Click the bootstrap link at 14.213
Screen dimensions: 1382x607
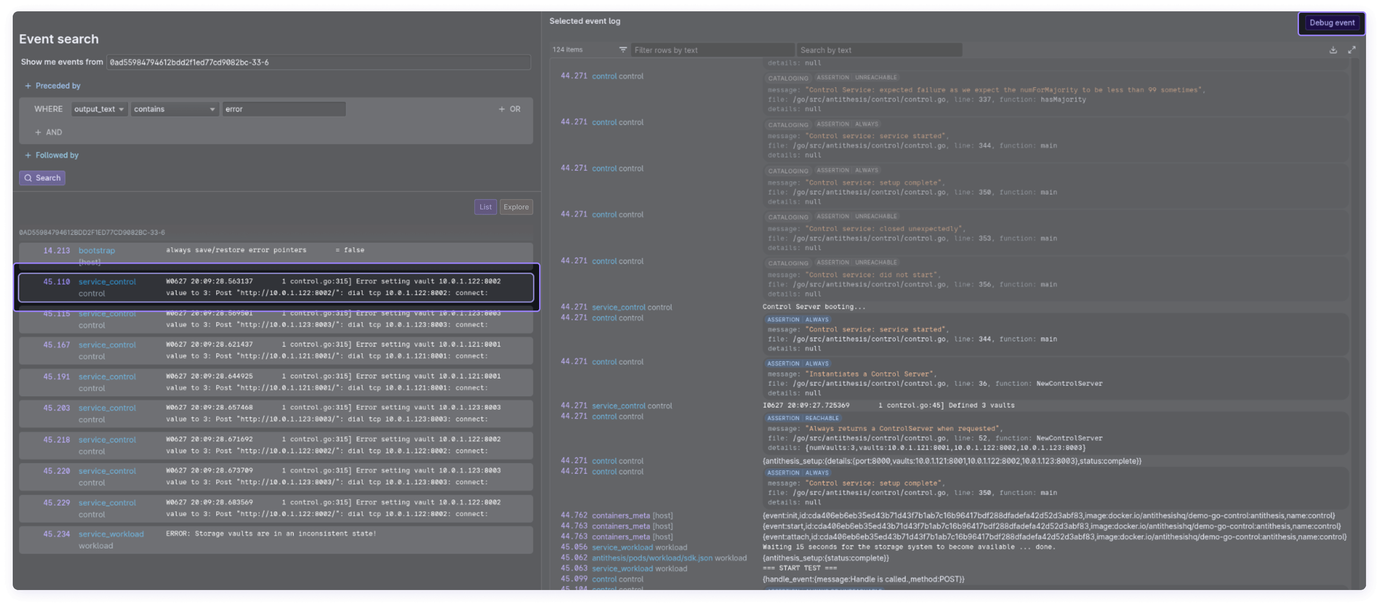pyautogui.click(x=97, y=250)
